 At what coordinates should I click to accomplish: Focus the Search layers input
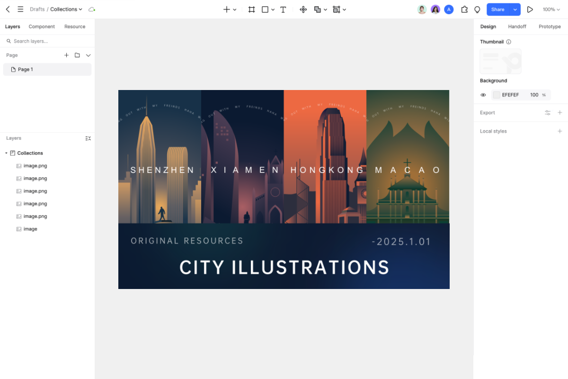tap(47, 41)
